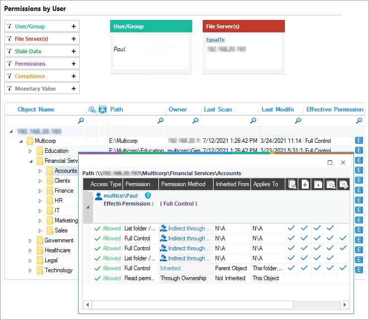Click the create file column icon in popup header
The width and height of the screenshot is (369, 320).
(x=305, y=184)
